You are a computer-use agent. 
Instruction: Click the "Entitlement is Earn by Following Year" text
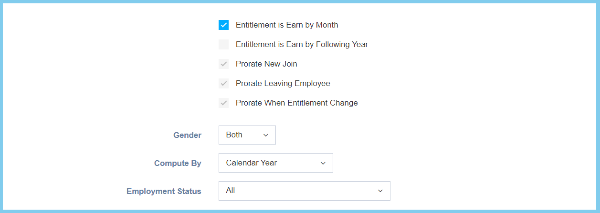pyautogui.click(x=302, y=45)
